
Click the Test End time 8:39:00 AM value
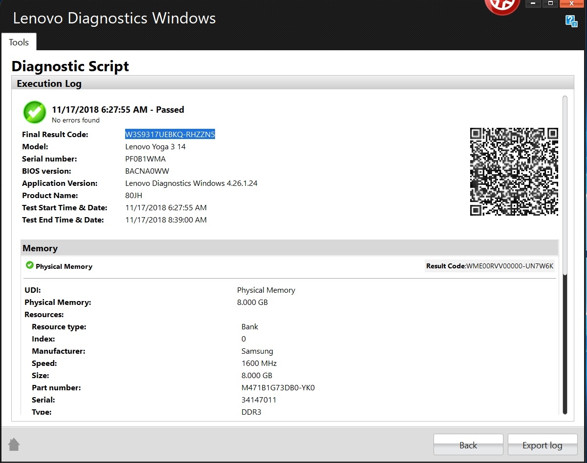coord(166,220)
